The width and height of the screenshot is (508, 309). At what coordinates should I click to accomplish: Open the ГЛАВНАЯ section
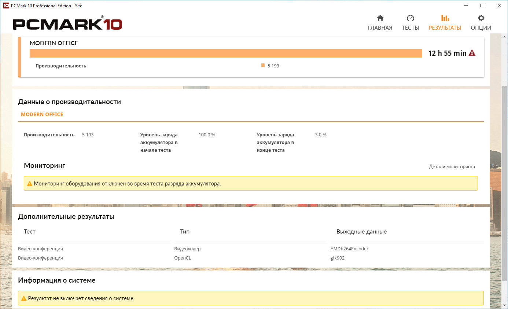pos(380,28)
